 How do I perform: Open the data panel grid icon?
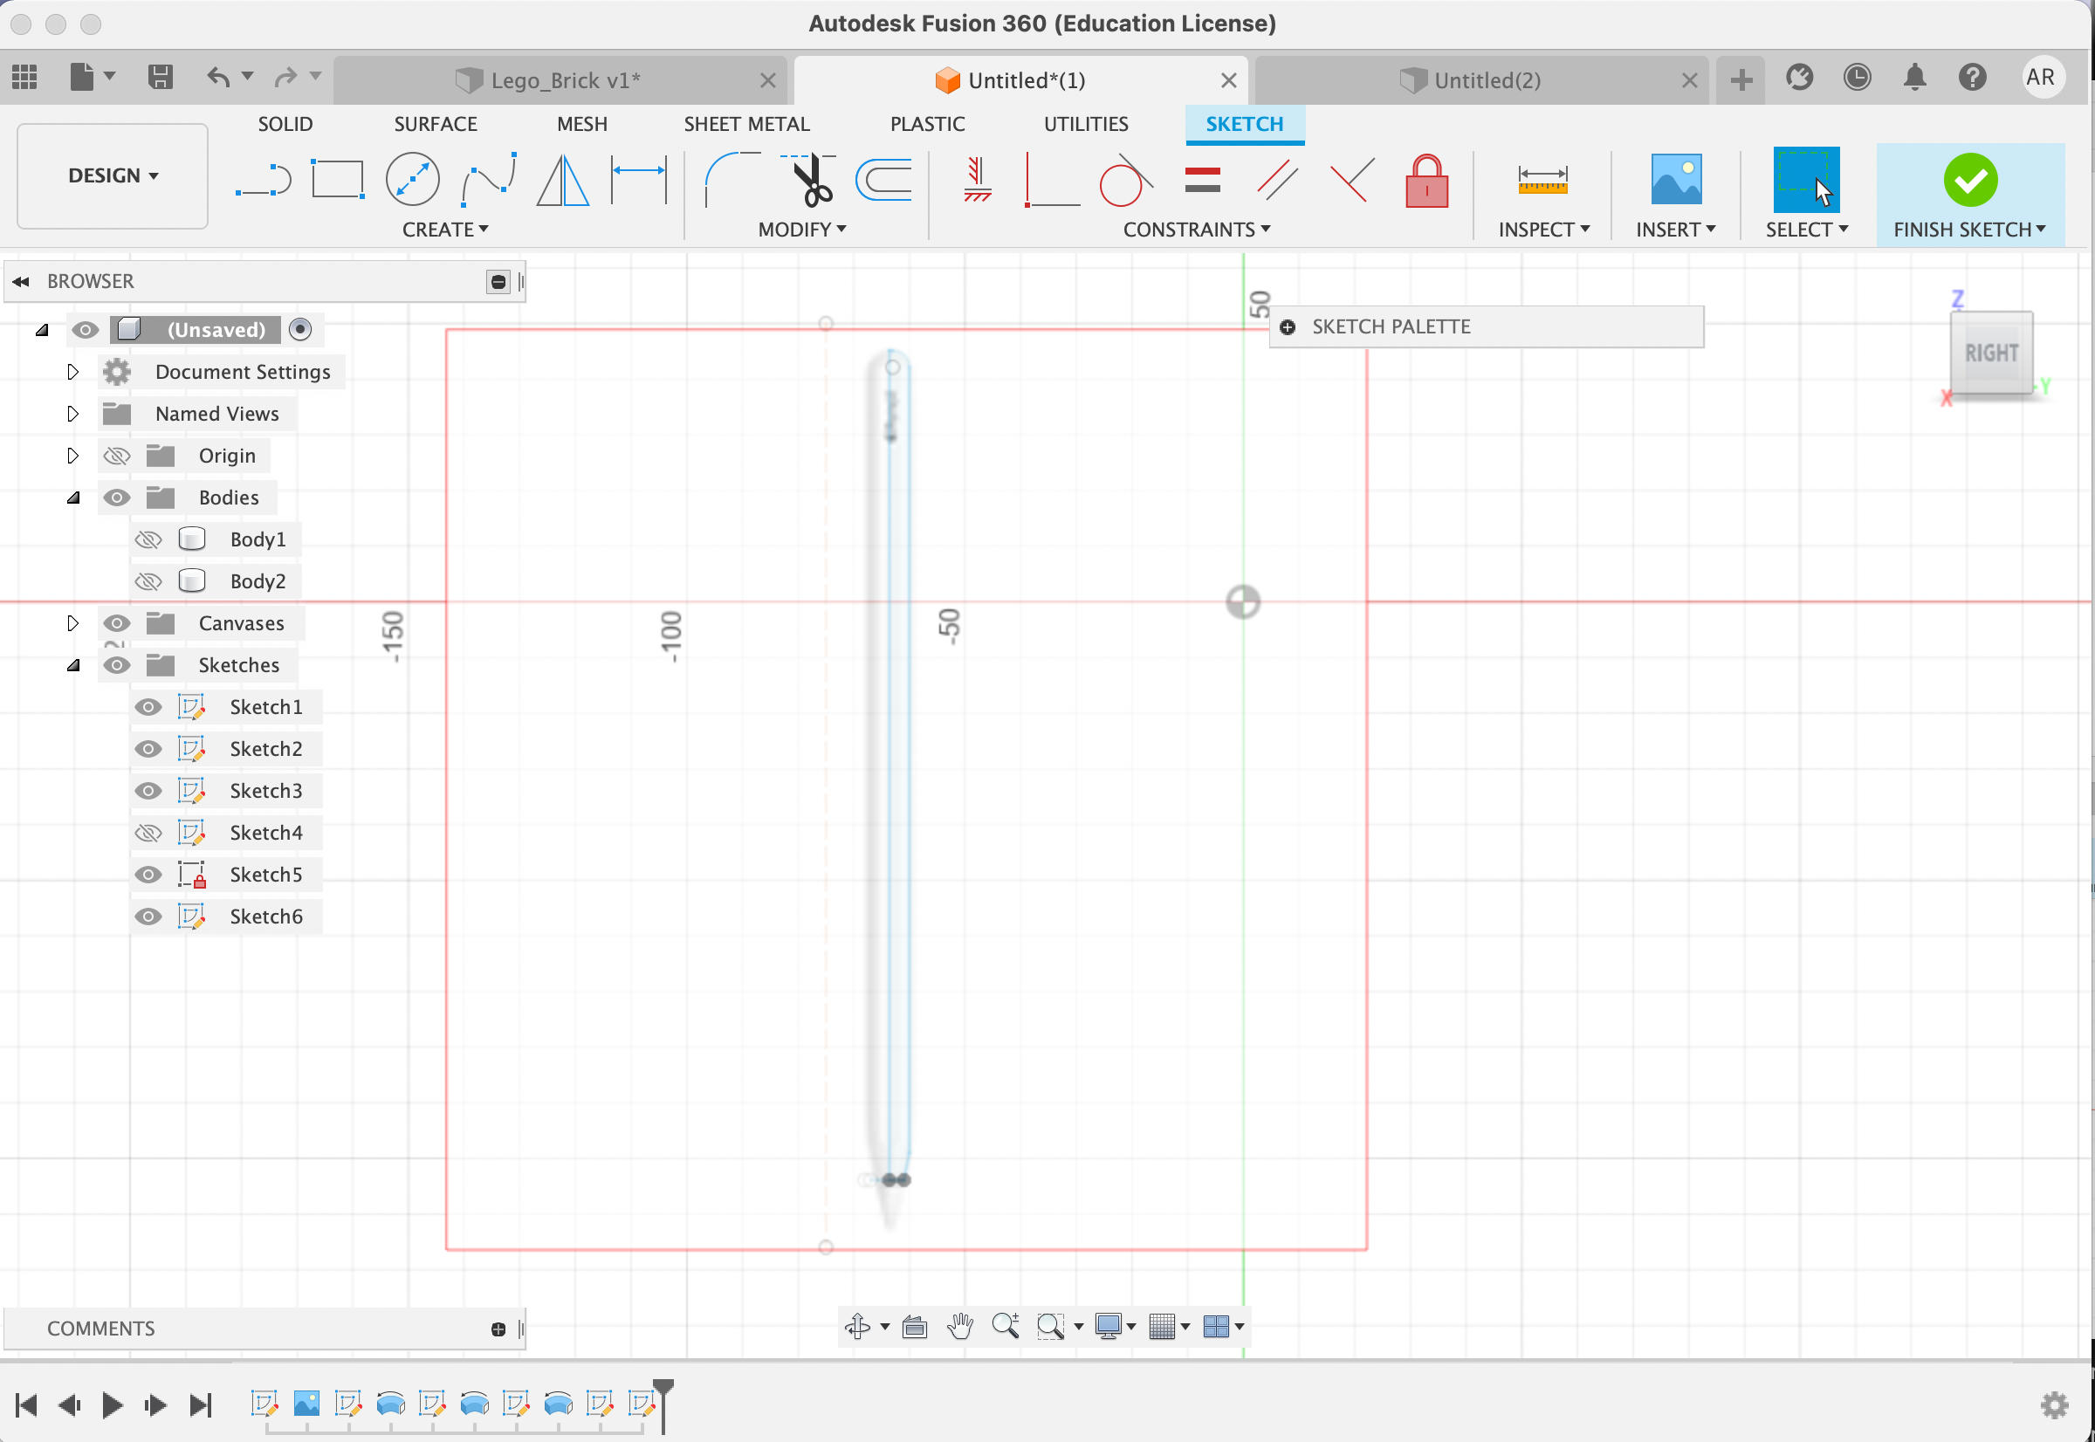(x=24, y=77)
